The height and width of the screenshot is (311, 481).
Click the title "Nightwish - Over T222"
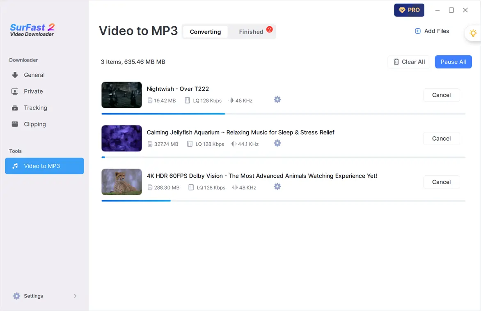178,89
